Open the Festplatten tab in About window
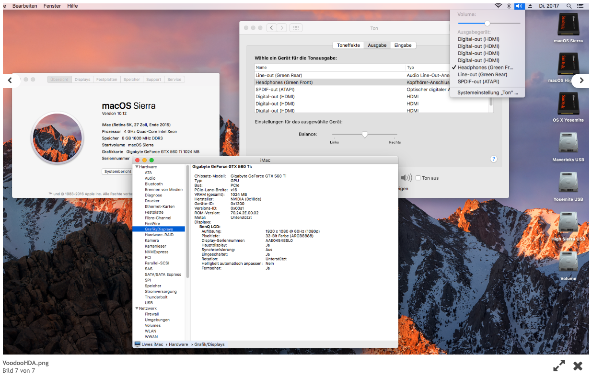592x378 pixels. [106, 80]
